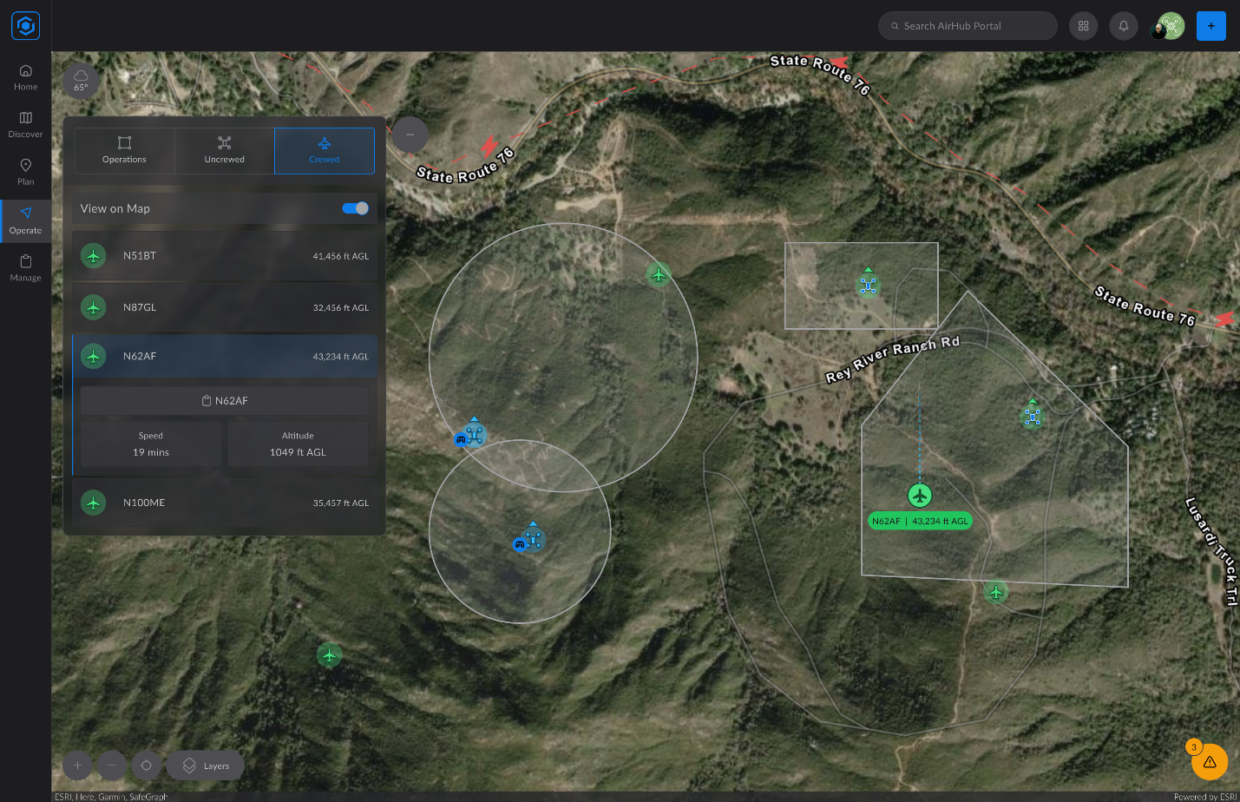Click the Search AirHub Portal field

(x=966, y=25)
